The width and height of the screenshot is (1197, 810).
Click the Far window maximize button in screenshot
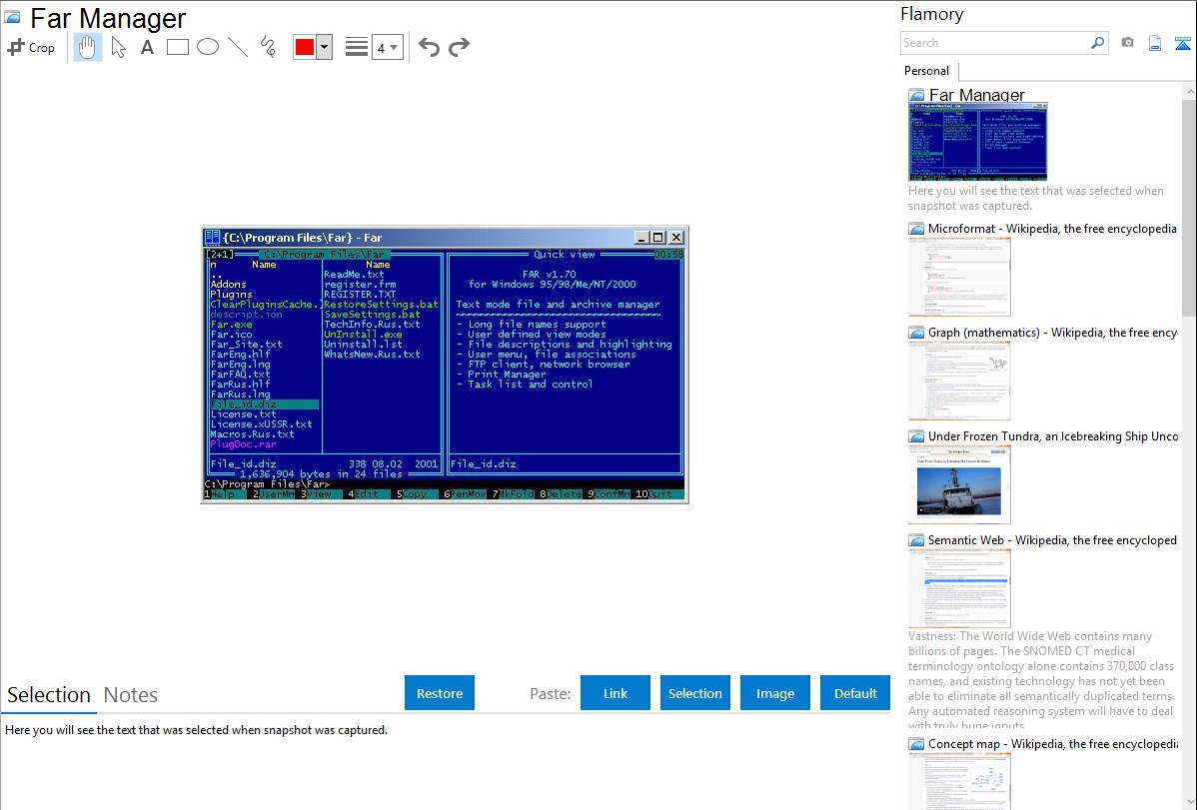coord(658,238)
